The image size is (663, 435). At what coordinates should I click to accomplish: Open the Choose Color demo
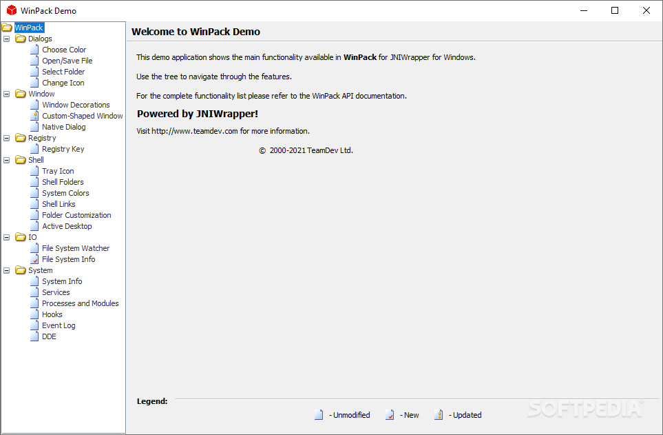(x=64, y=50)
